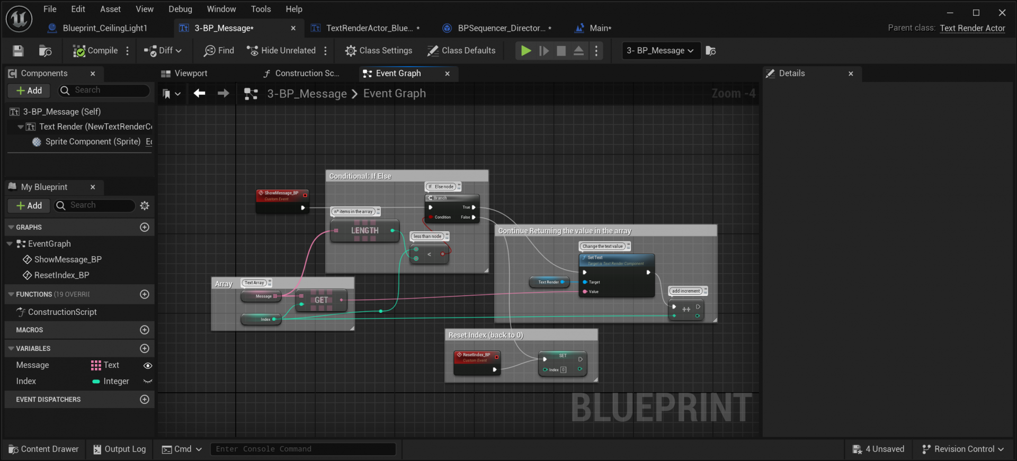Open the 3- BP_Message debug object dropdown
This screenshot has width=1017, height=461.
[x=661, y=51]
